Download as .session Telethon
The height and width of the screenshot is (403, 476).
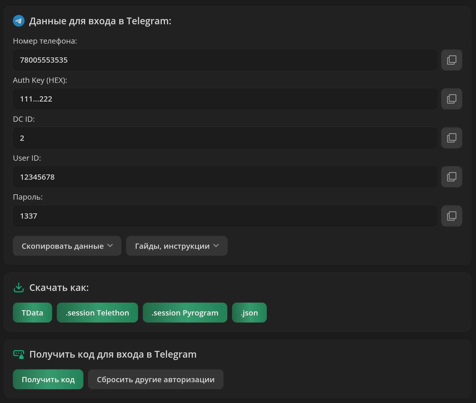click(x=97, y=313)
